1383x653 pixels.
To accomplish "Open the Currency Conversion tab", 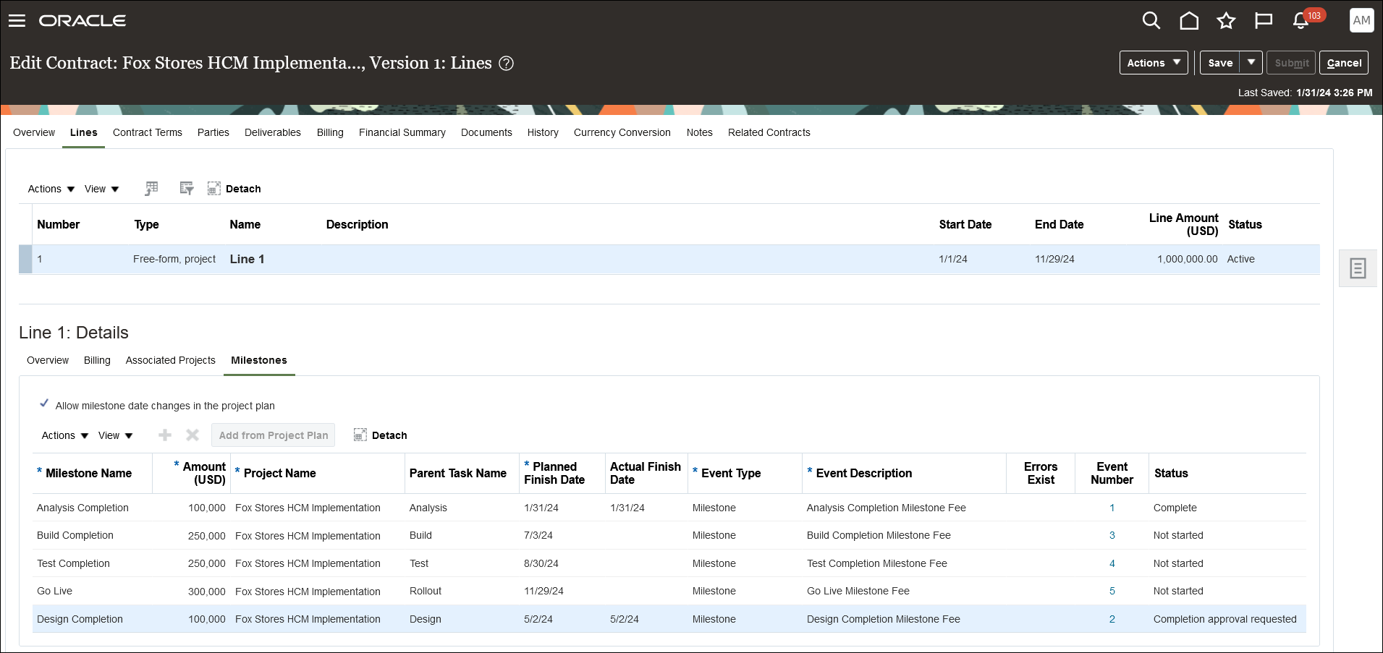I will (x=622, y=132).
